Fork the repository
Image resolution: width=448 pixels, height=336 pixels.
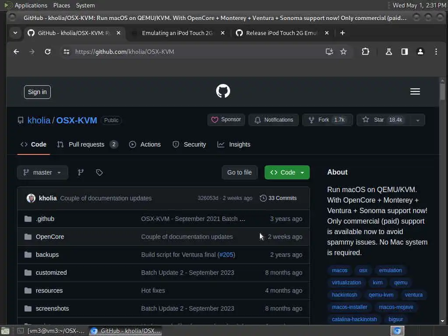point(327,120)
